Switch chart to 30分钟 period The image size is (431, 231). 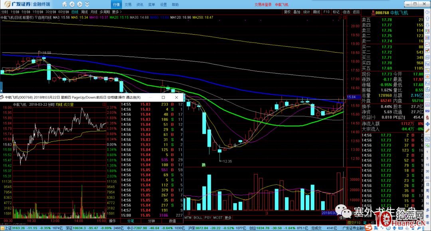[51, 12]
